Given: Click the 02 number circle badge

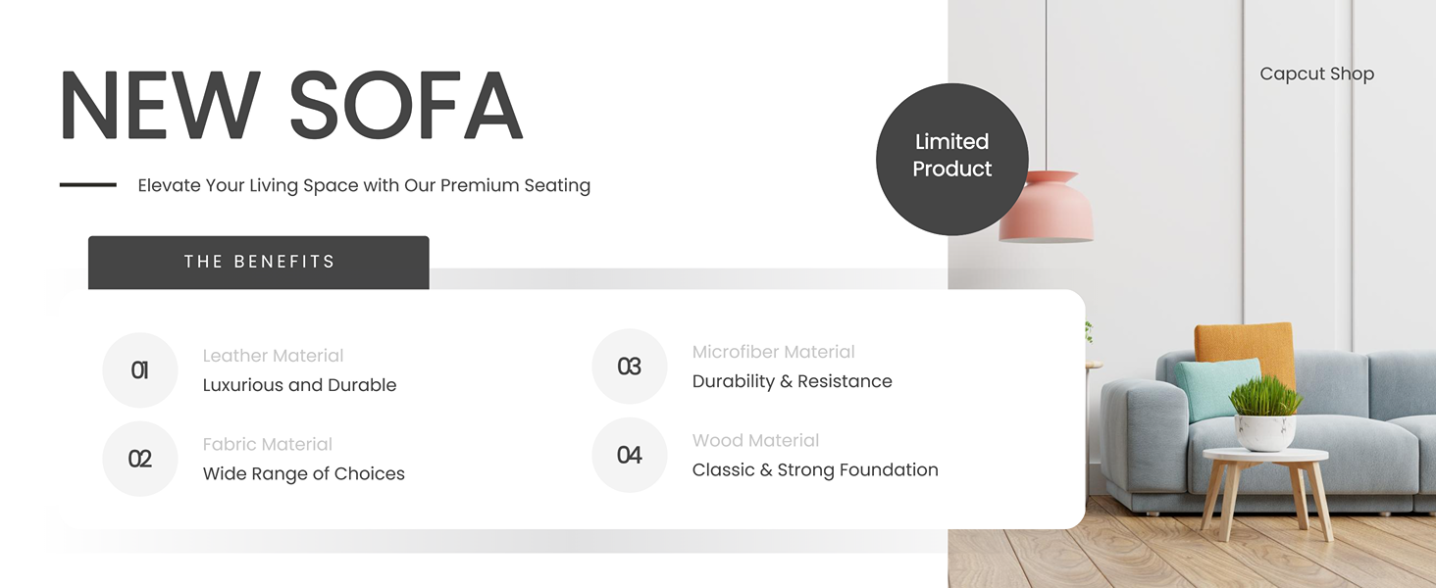Looking at the screenshot, I should (x=140, y=459).
